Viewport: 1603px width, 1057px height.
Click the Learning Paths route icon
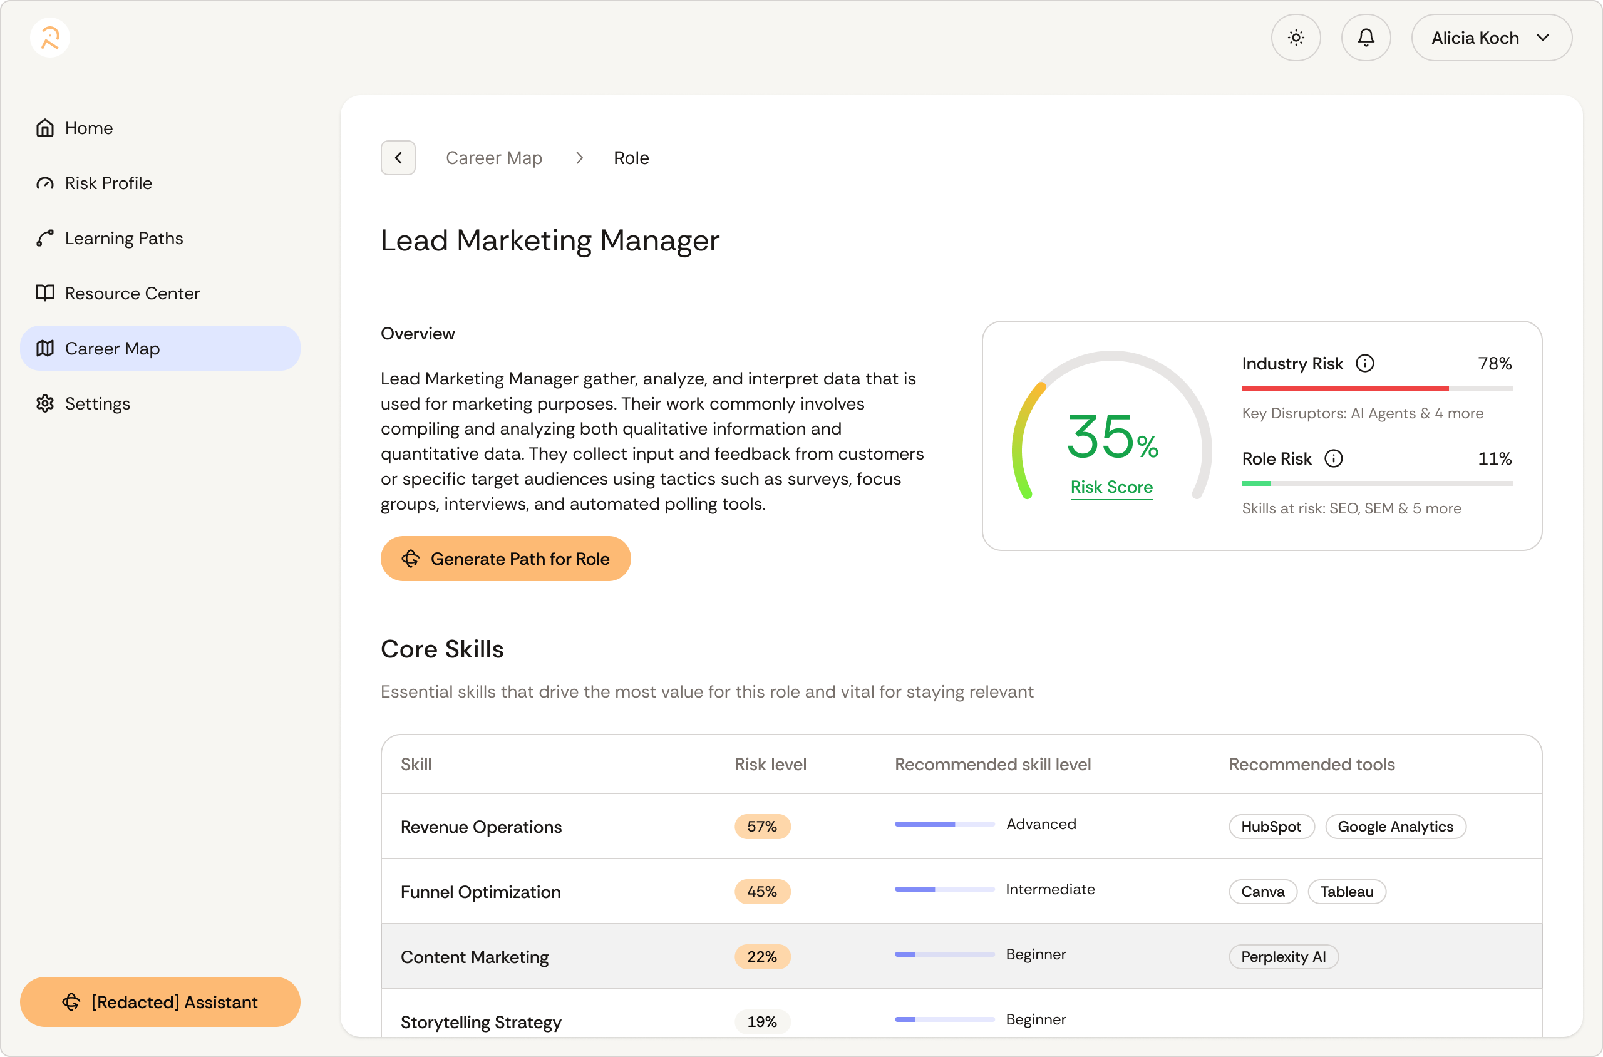45,239
